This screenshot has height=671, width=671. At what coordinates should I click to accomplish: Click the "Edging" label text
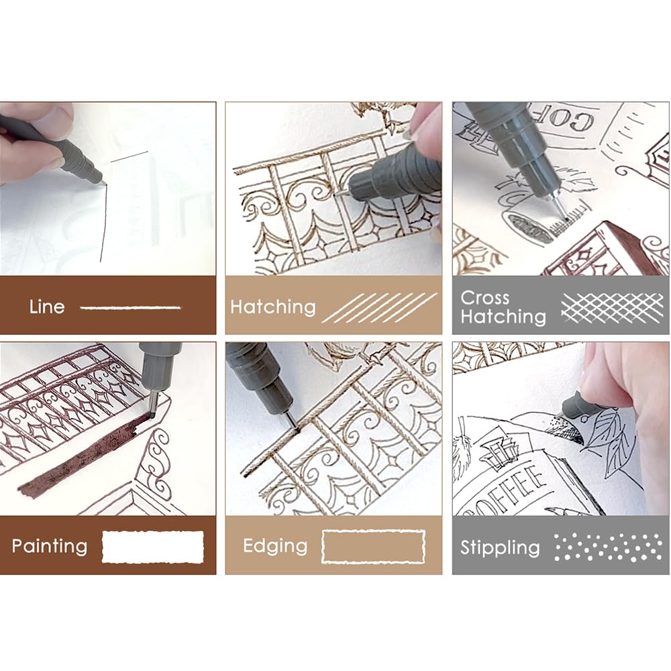point(275,546)
